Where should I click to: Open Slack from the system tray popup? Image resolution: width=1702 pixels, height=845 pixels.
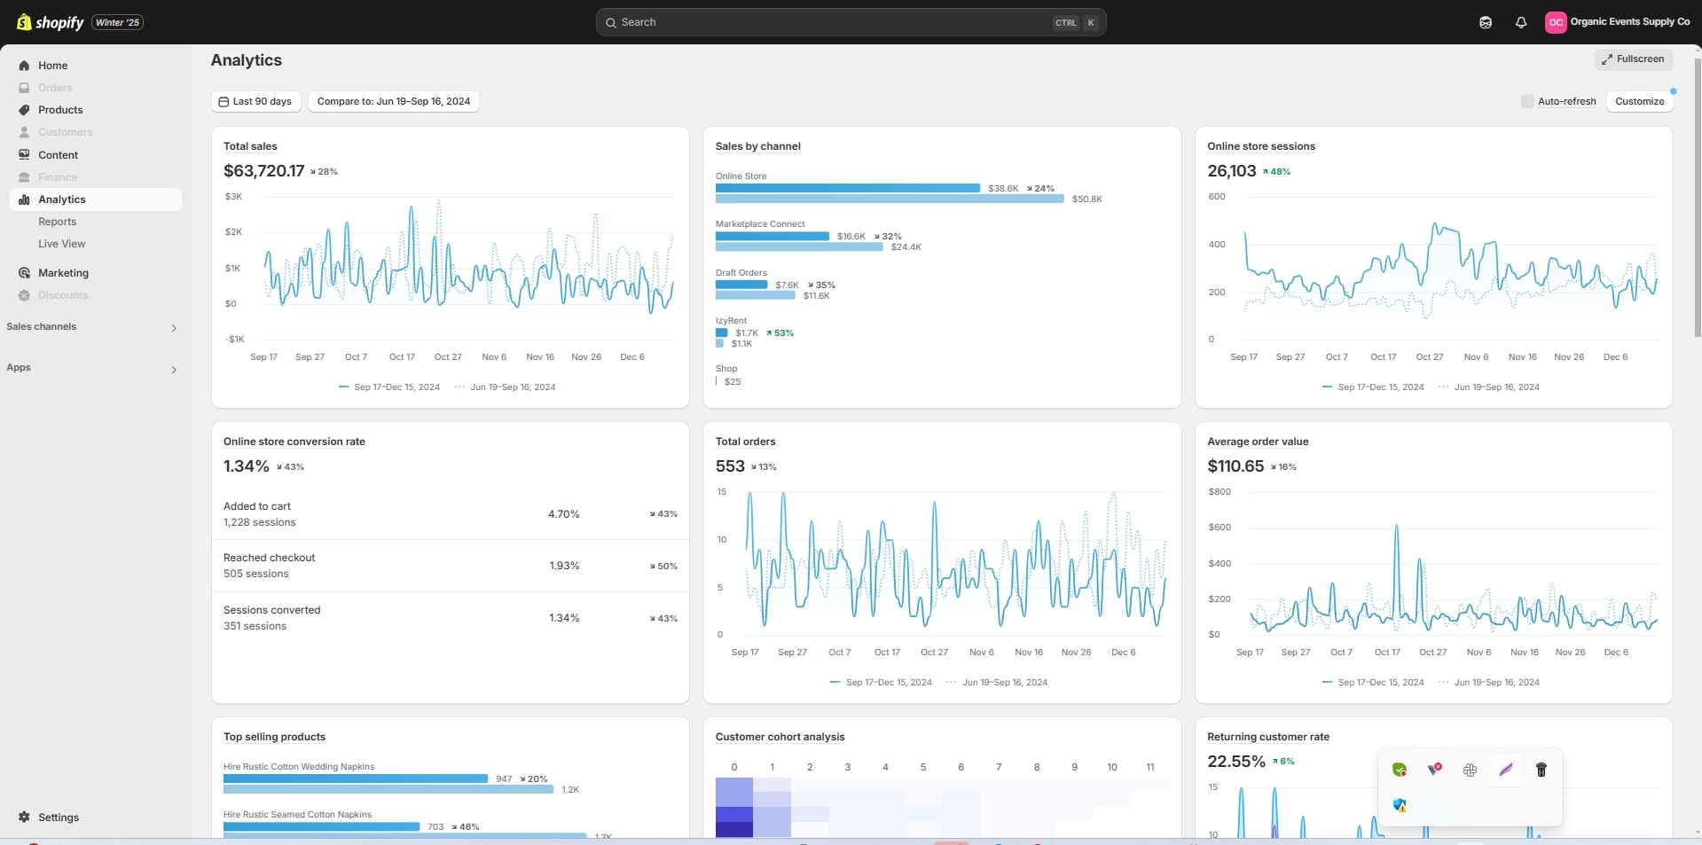[x=1470, y=770]
